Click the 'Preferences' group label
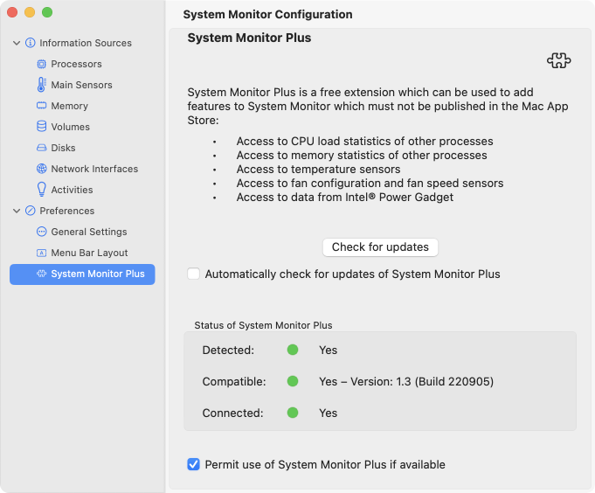Image resolution: width=595 pixels, height=493 pixels. click(67, 211)
